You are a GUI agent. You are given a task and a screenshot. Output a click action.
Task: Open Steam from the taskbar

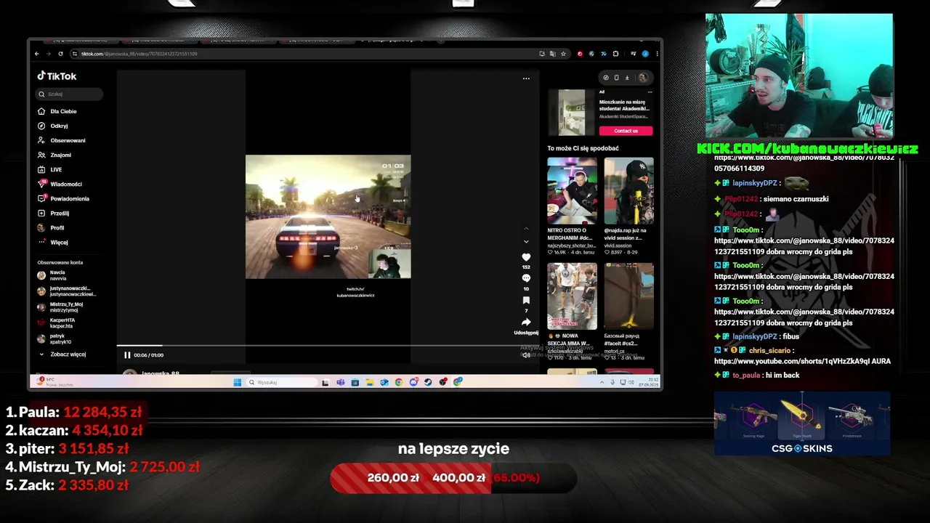(428, 382)
